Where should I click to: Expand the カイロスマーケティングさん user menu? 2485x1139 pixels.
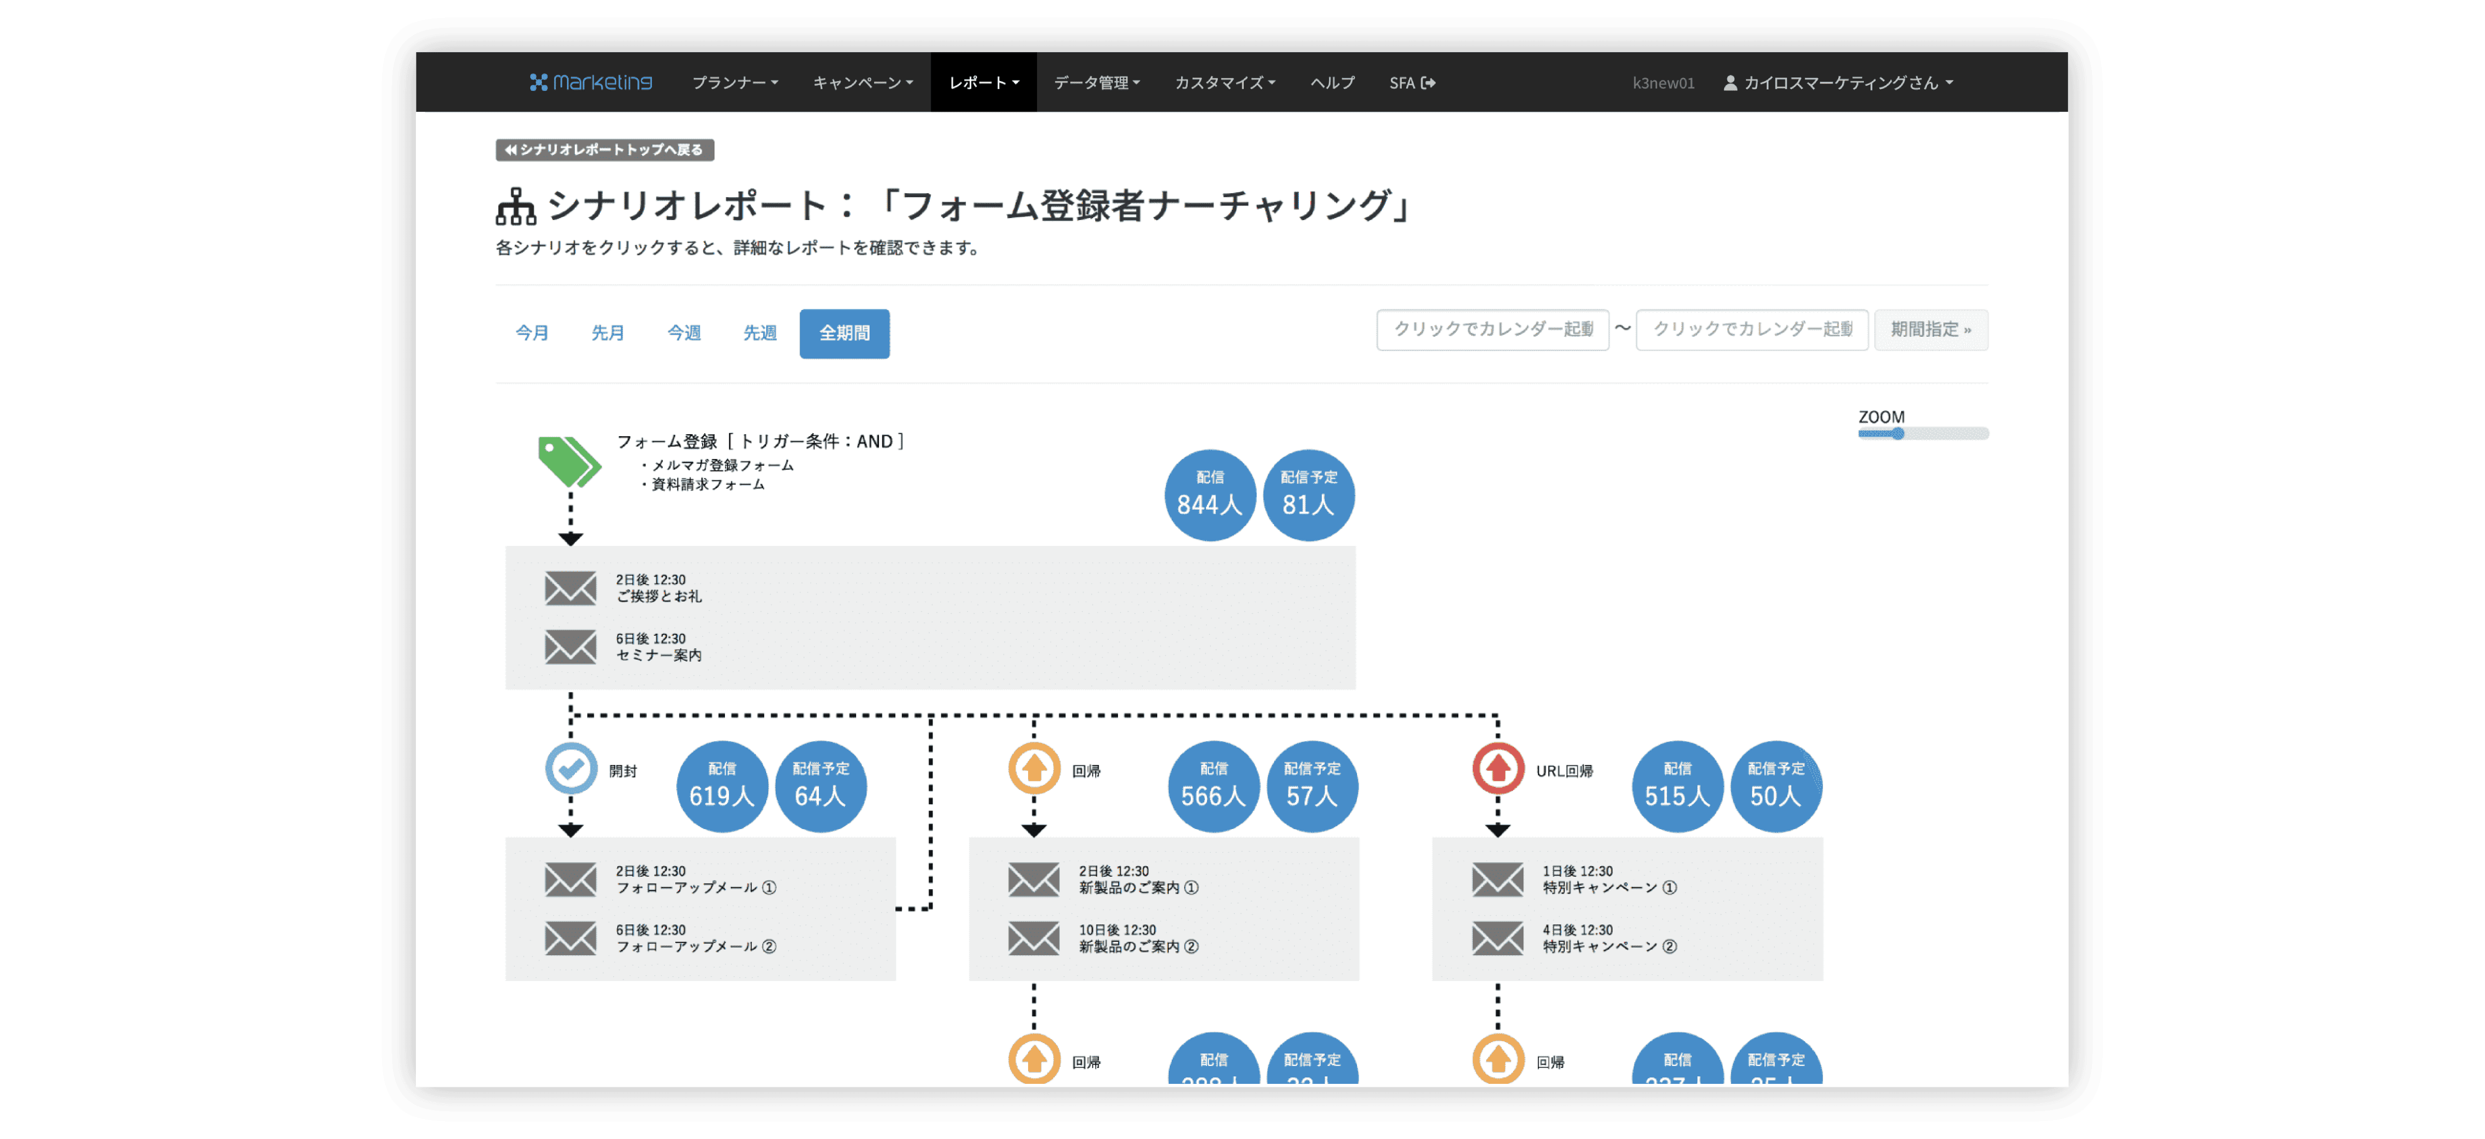(1838, 82)
